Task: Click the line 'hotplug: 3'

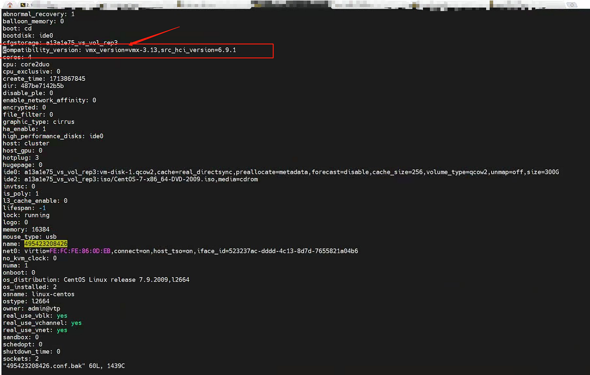Action: point(21,158)
